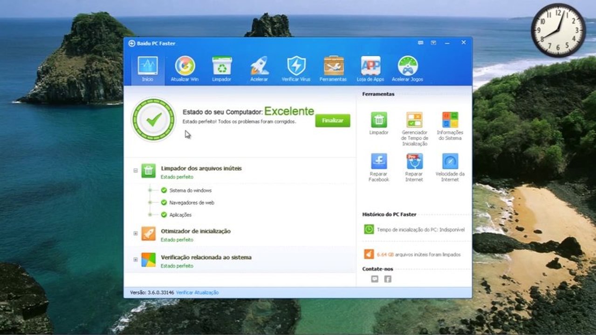The height and width of the screenshot is (335, 596).
Task: Click the green trash icon for Limpador dos arquivos inúteis
Action: (x=149, y=171)
